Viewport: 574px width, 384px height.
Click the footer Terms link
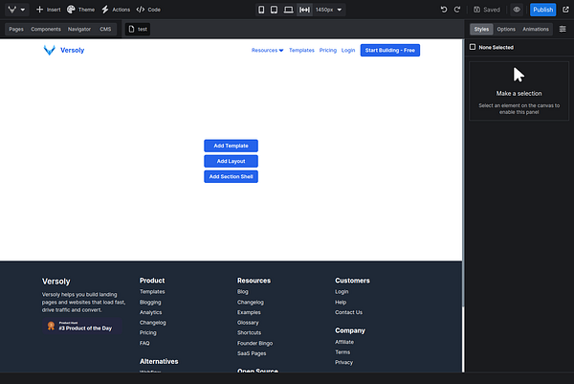coord(342,352)
